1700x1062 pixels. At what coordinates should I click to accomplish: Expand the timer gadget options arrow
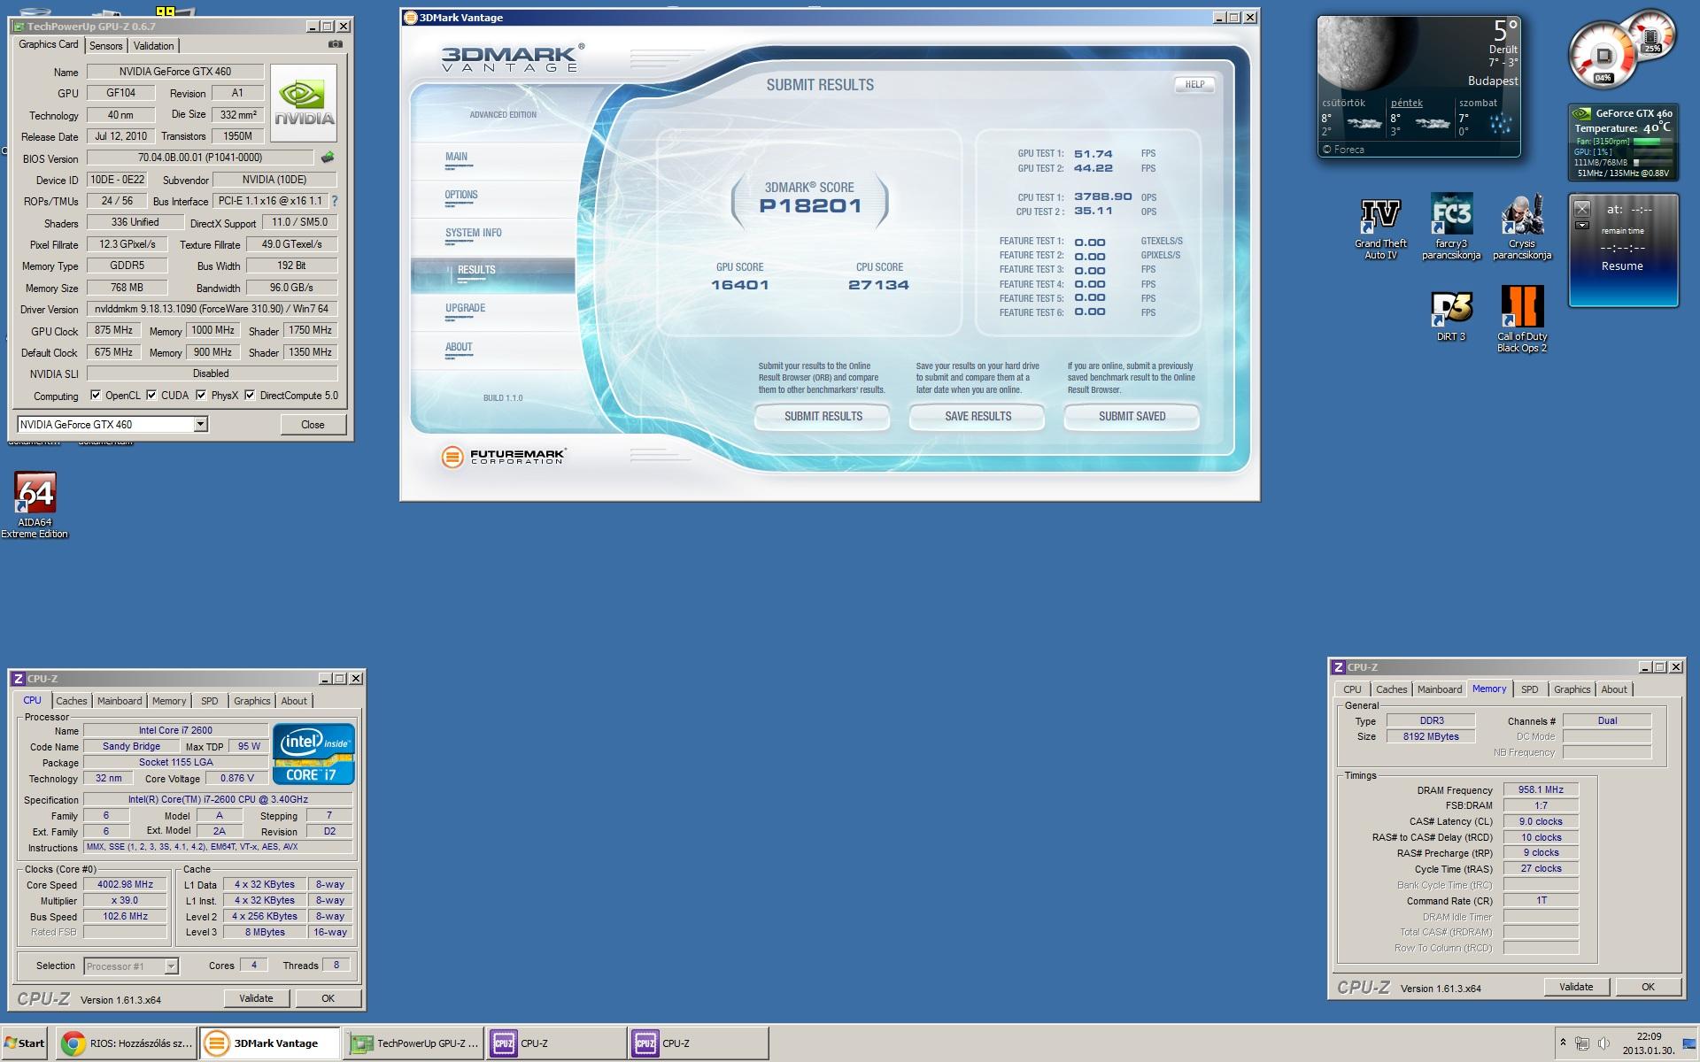tap(1582, 226)
